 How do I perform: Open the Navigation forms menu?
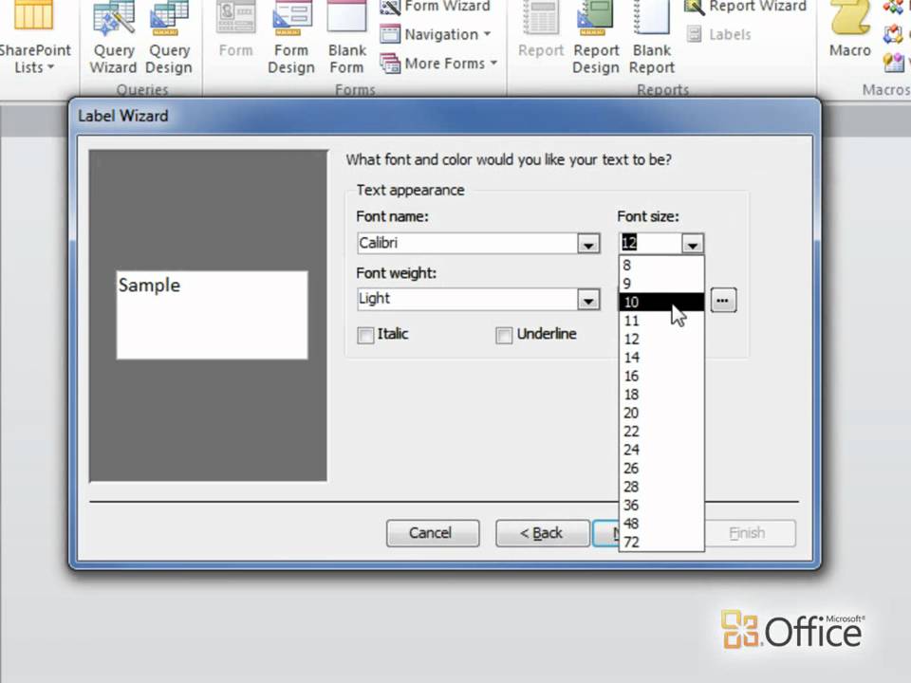(x=436, y=34)
